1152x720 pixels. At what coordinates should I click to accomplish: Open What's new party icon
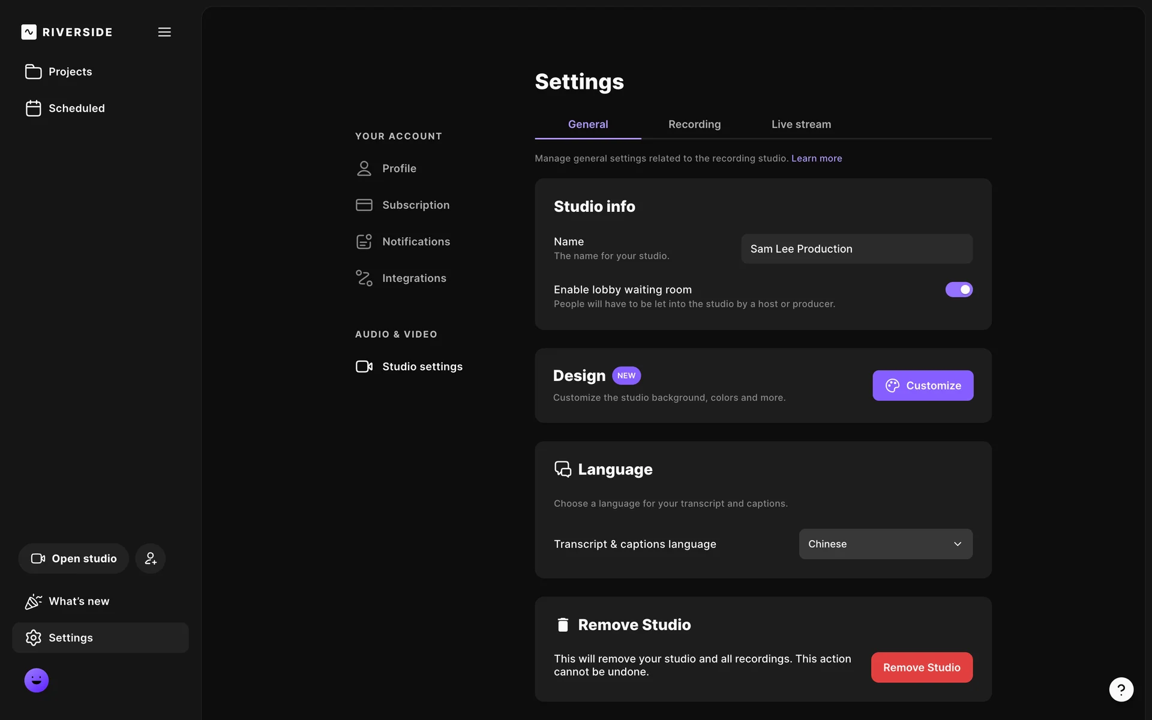pos(34,601)
